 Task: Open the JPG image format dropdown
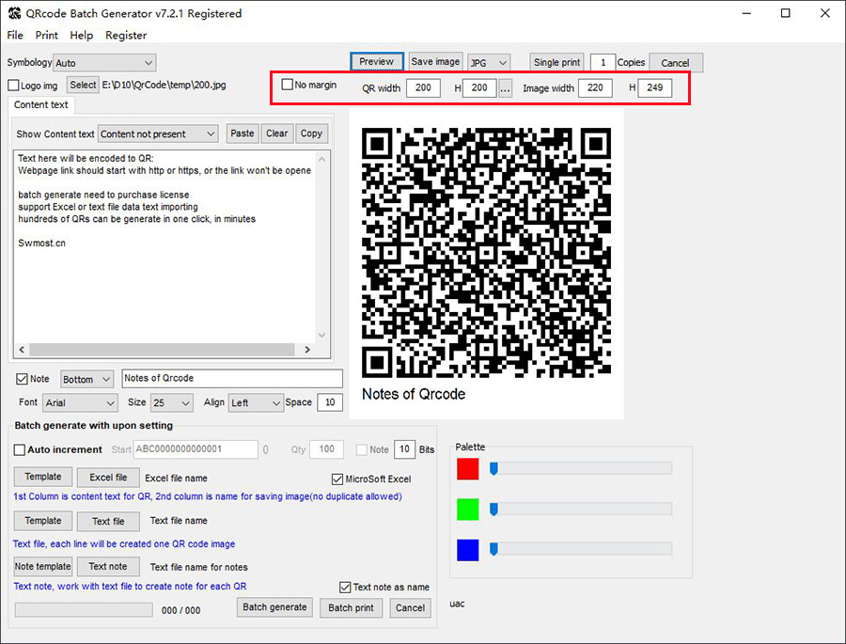coord(488,63)
